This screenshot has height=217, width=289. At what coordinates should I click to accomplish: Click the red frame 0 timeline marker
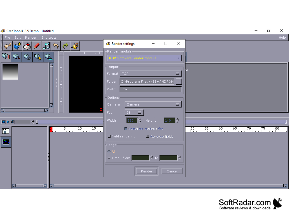click(51, 129)
